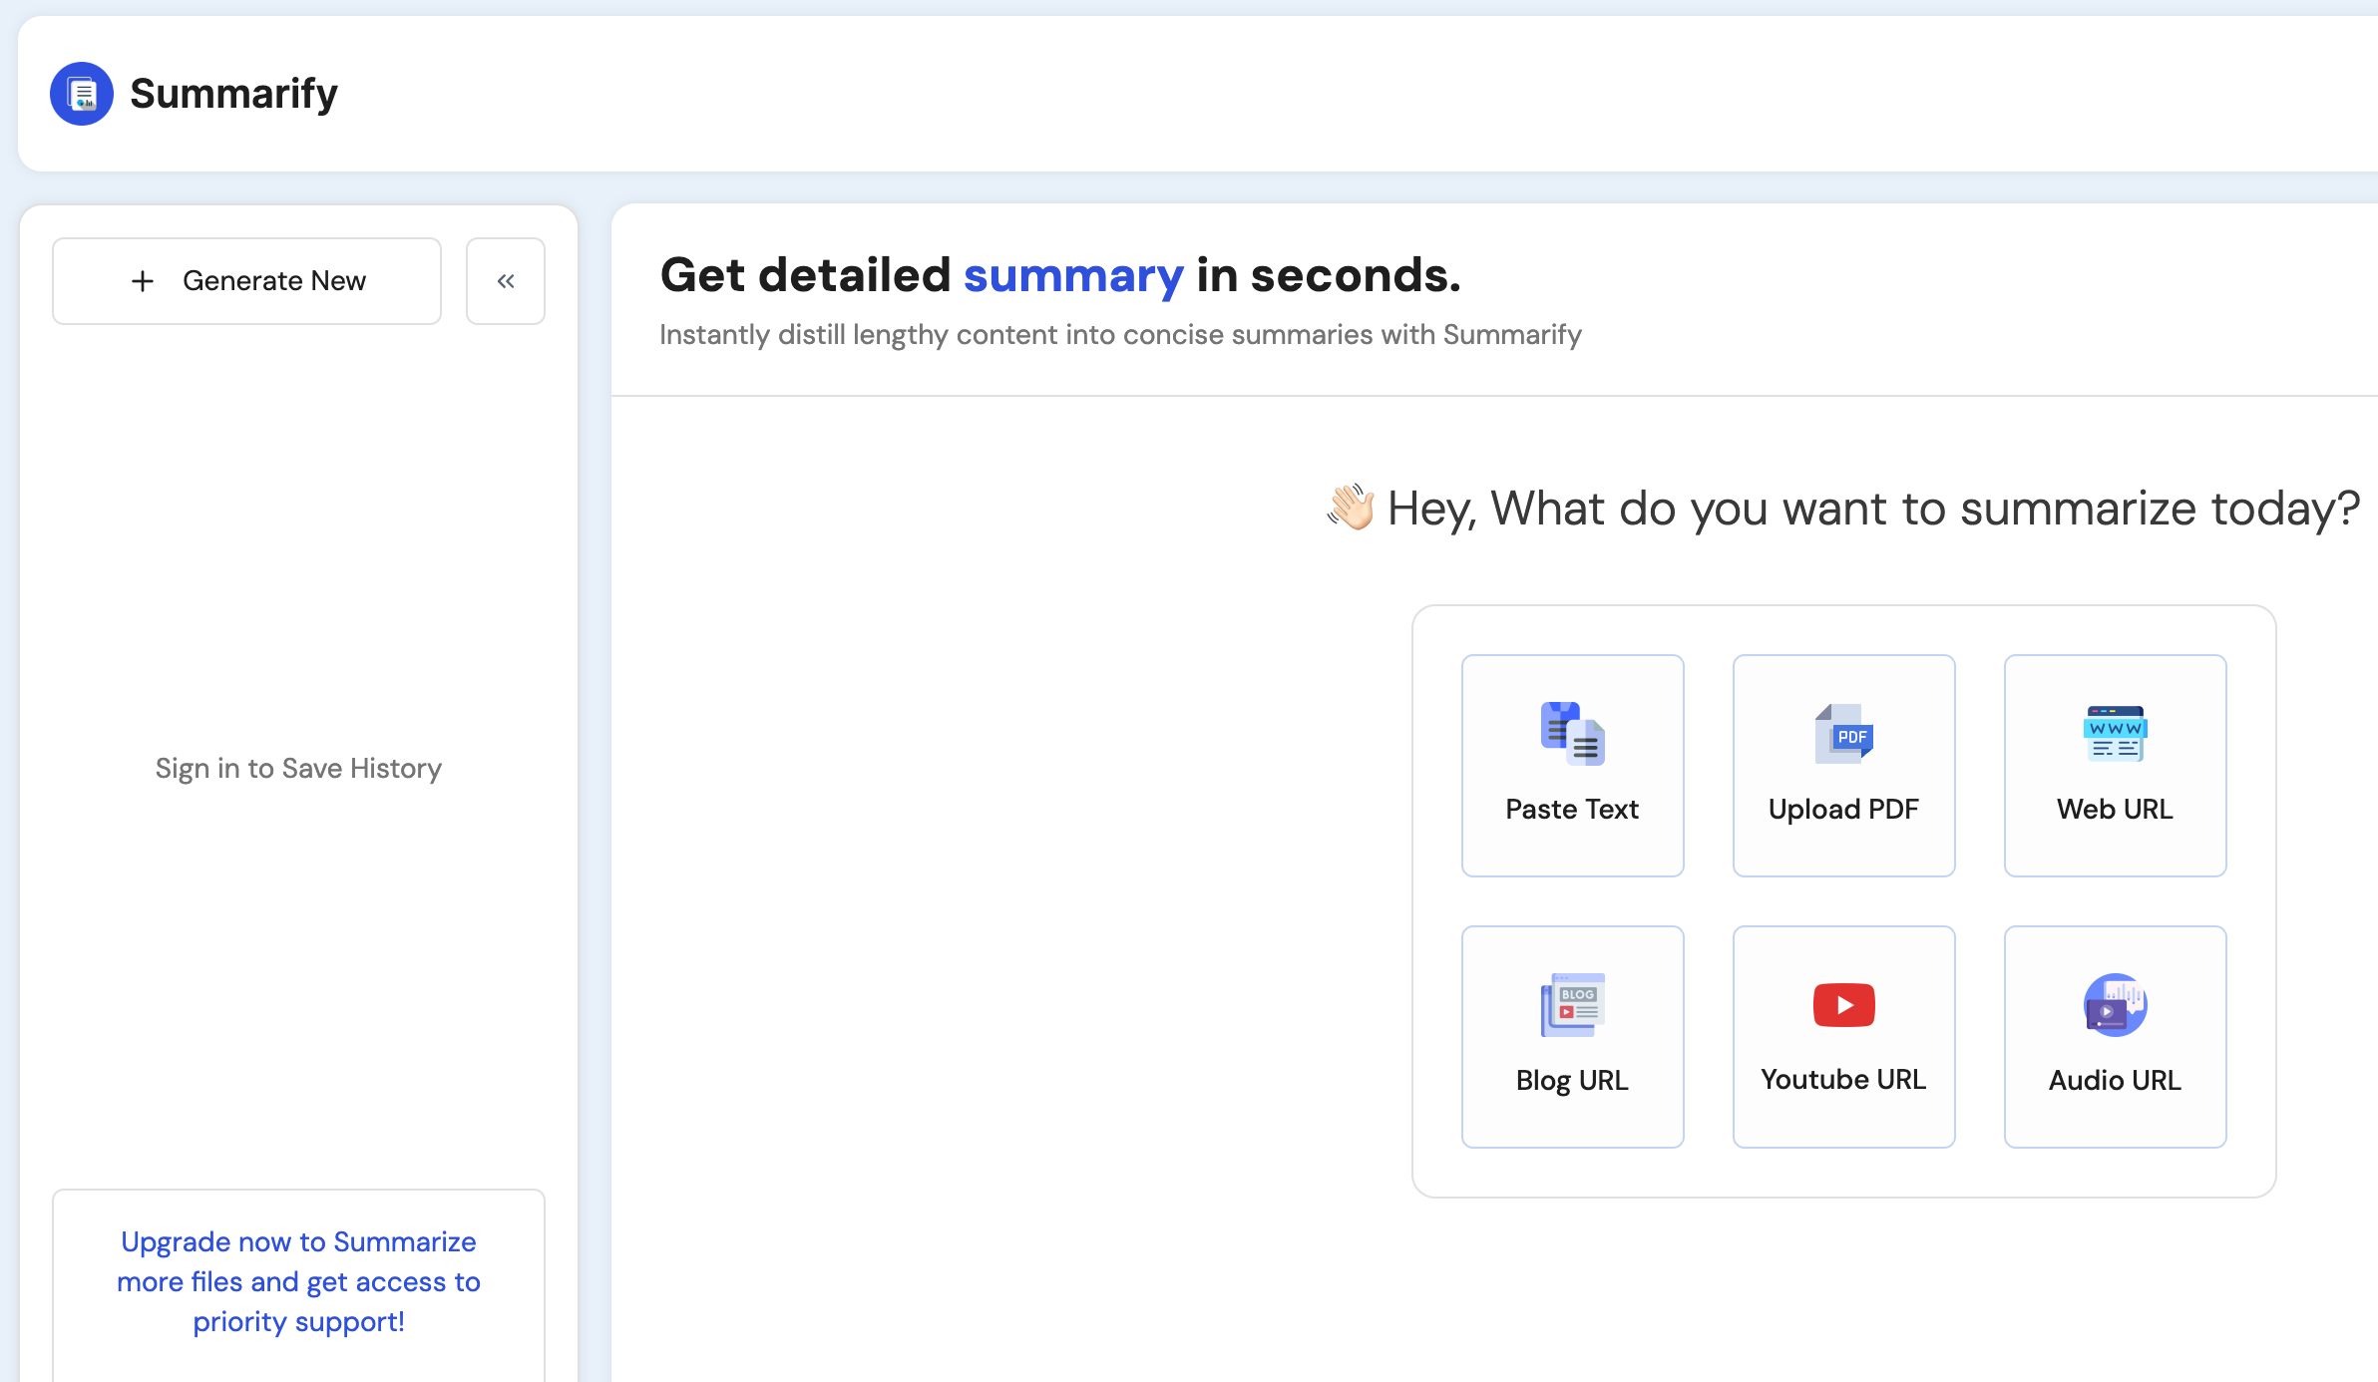The height and width of the screenshot is (1382, 2378).
Task: Click the Blog URL newspaper icon
Action: point(1572,1005)
